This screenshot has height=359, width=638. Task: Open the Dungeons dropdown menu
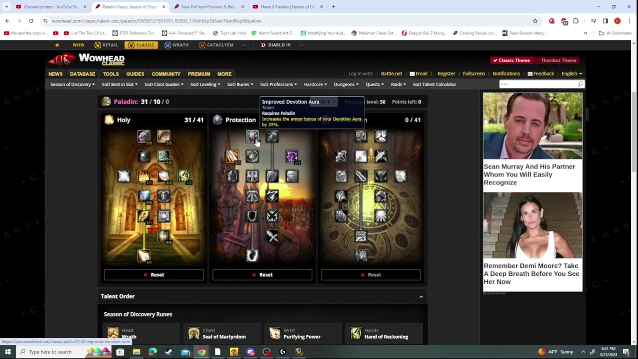(346, 84)
